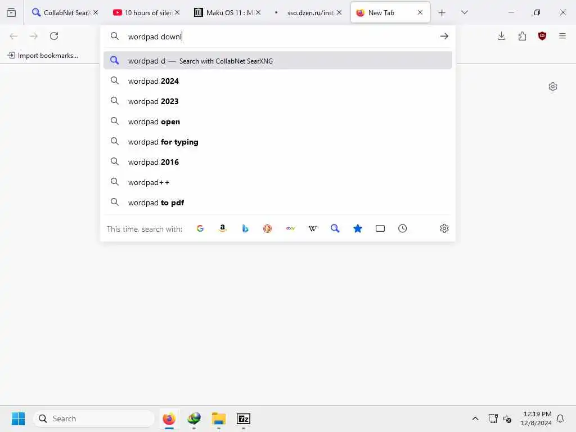The image size is (576, 432).
Task: Expand the list all tabs chevron
Action: pyautogui.click(x=465, y=12)
